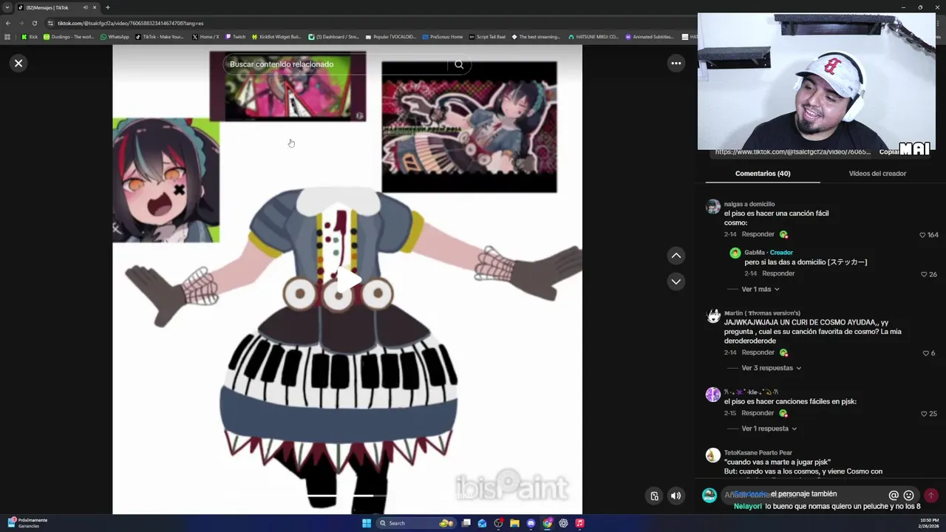Open the Kick bookmark
The height and width of the screenshot is (532, 946).
pos(30,37)
